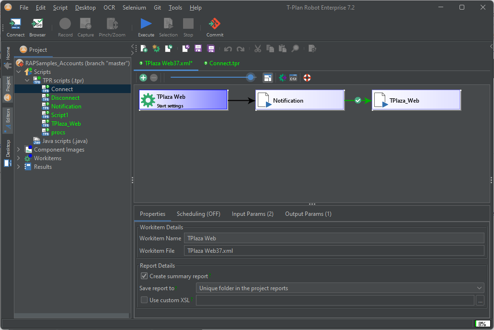
Task: Switch to the Input Params (2) tab
Action: (253, 214)
